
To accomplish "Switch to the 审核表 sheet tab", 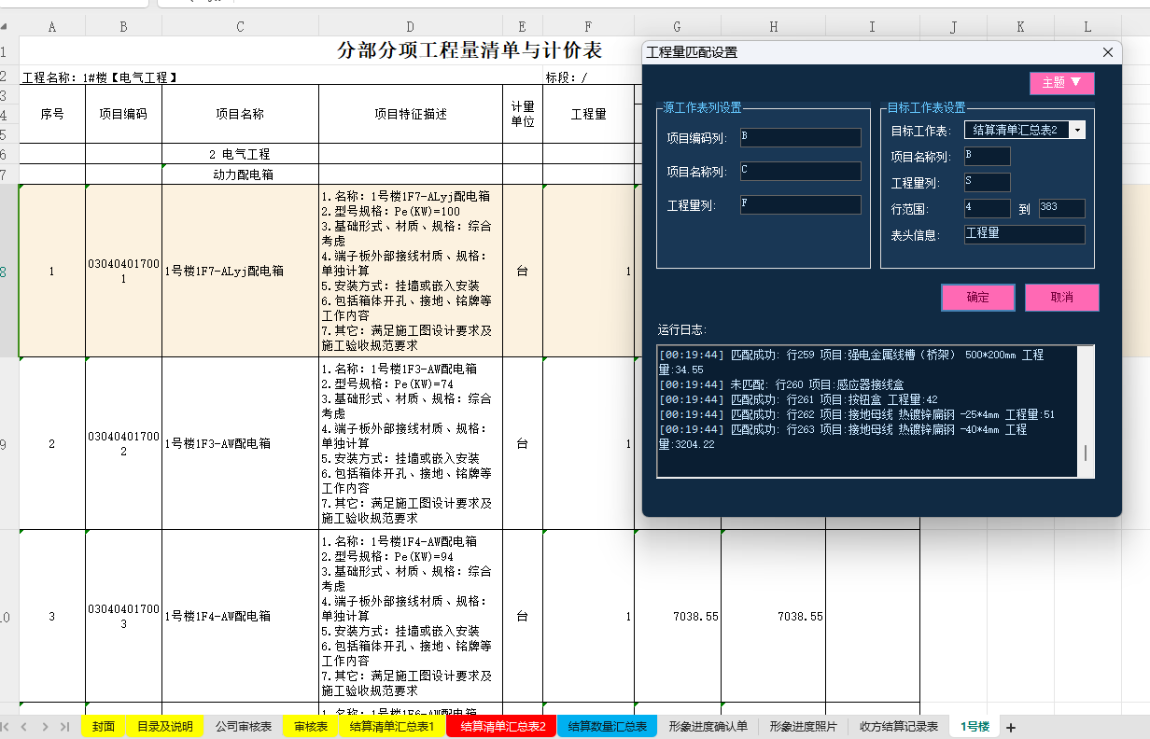I will [311, 727].
